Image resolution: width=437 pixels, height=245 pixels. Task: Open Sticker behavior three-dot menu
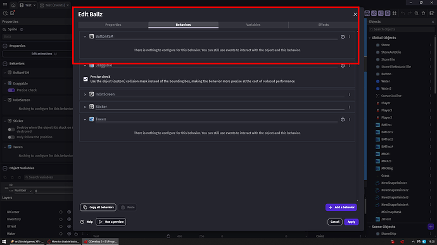point(350,107)
